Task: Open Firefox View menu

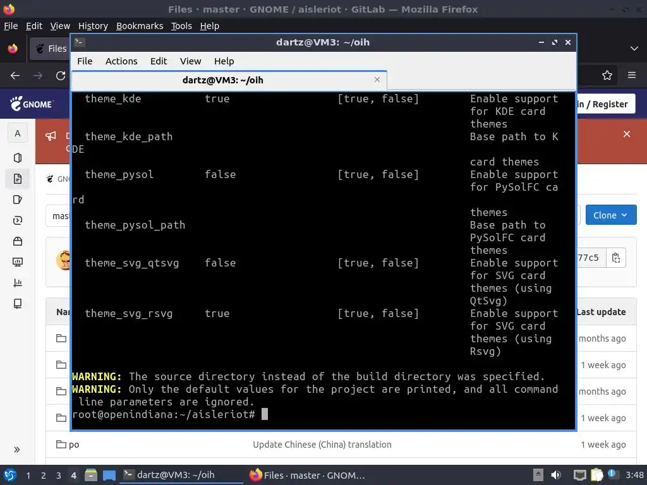Action: point(60,26)
